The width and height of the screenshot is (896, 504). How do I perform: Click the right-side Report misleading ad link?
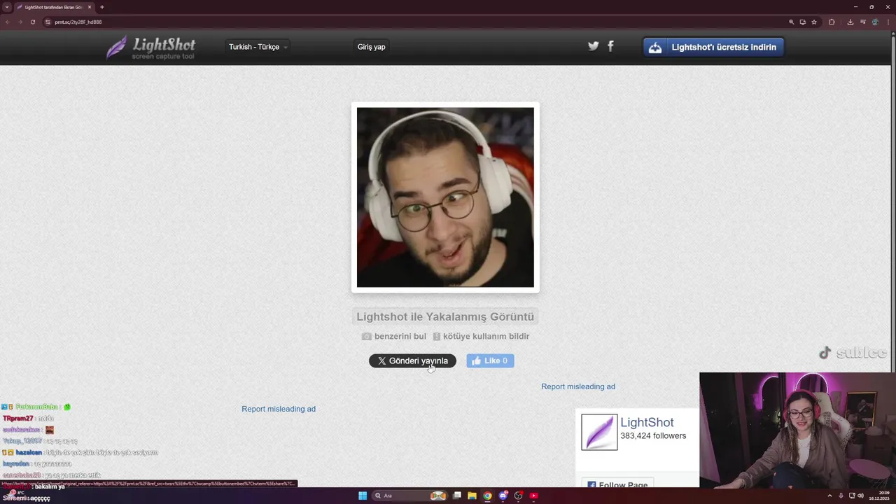click(578, 386)
